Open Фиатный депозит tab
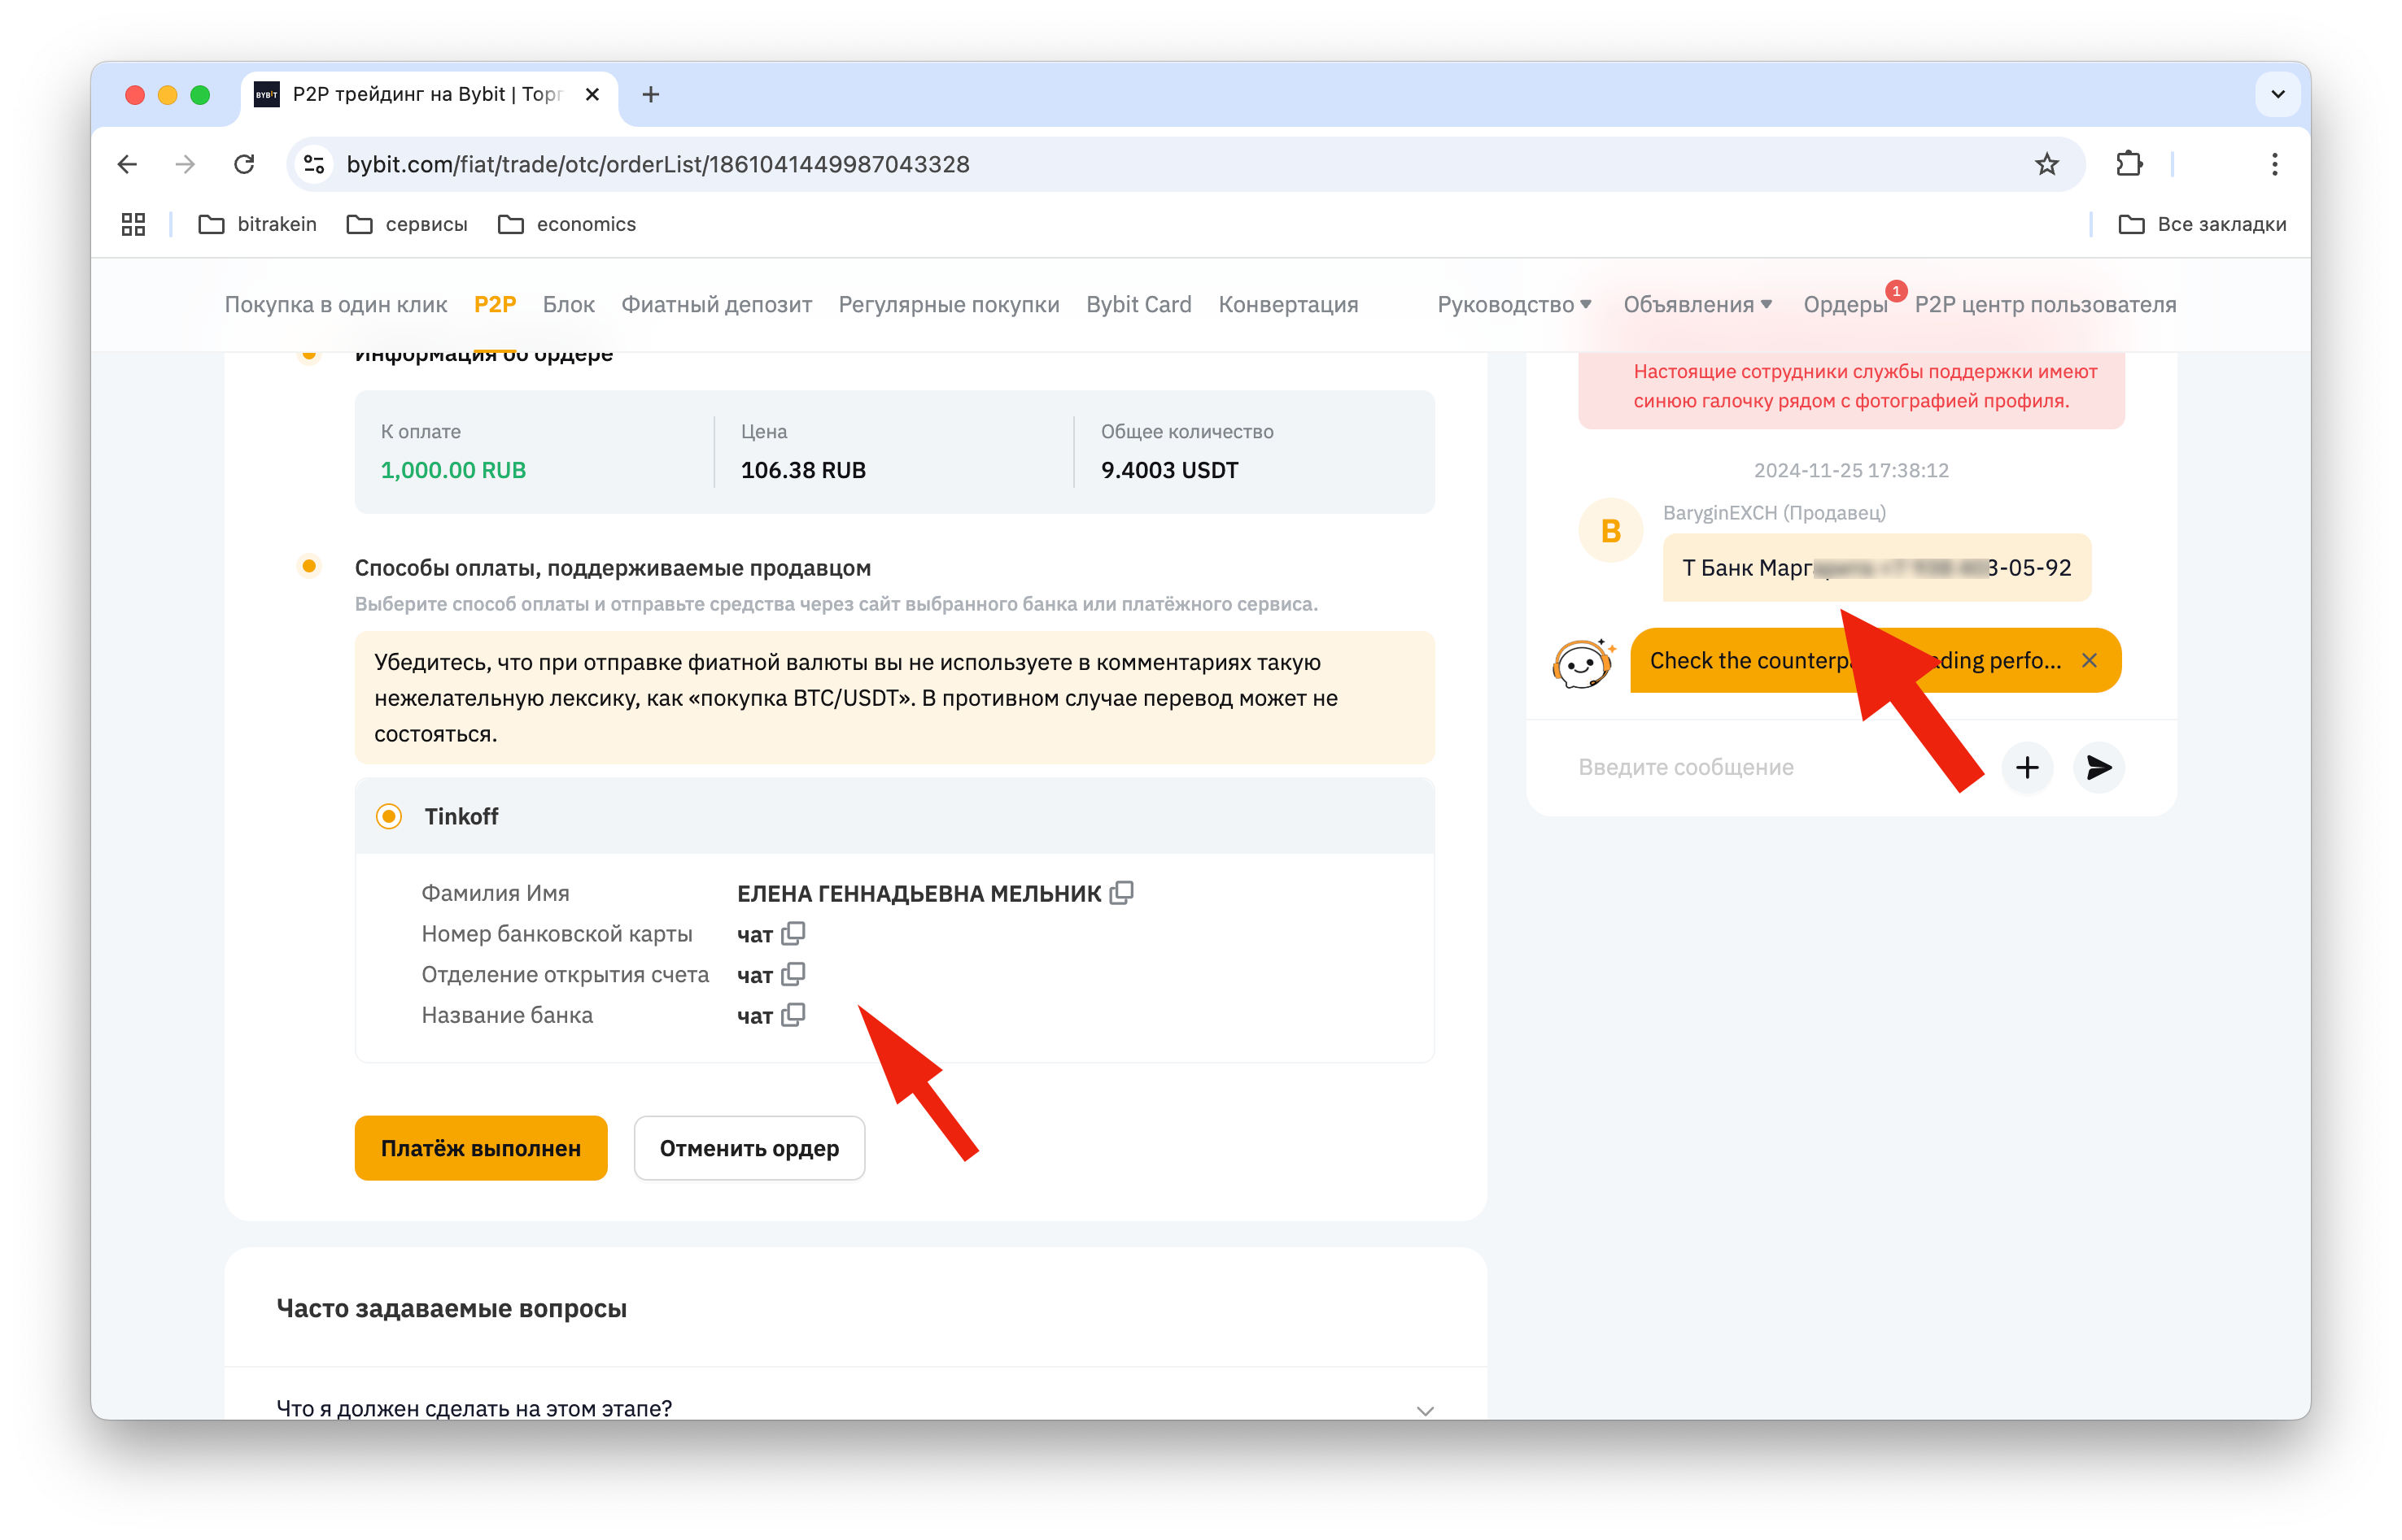2402x1540 pixels. pos(716,304)
